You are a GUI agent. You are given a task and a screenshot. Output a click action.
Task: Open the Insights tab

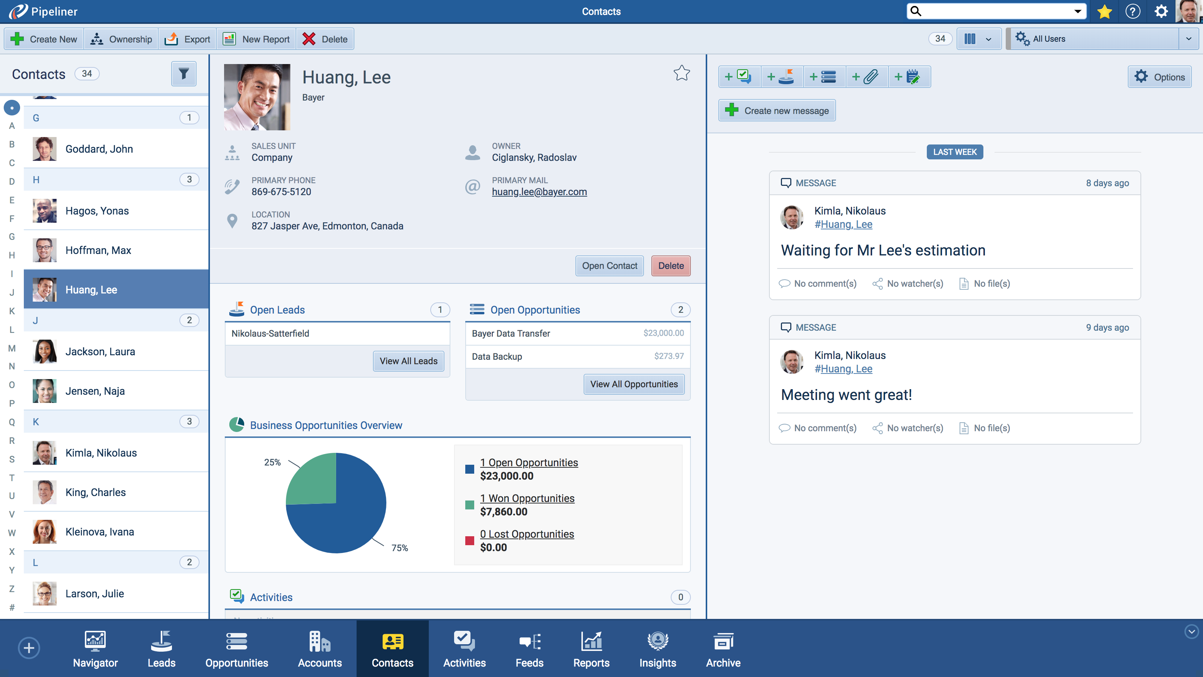[x=657, y=649]
